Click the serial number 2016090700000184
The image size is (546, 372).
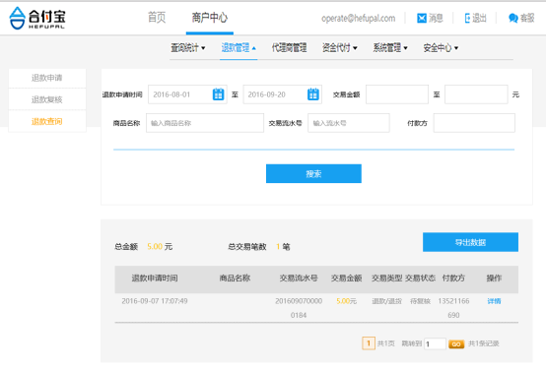point(299,308)
